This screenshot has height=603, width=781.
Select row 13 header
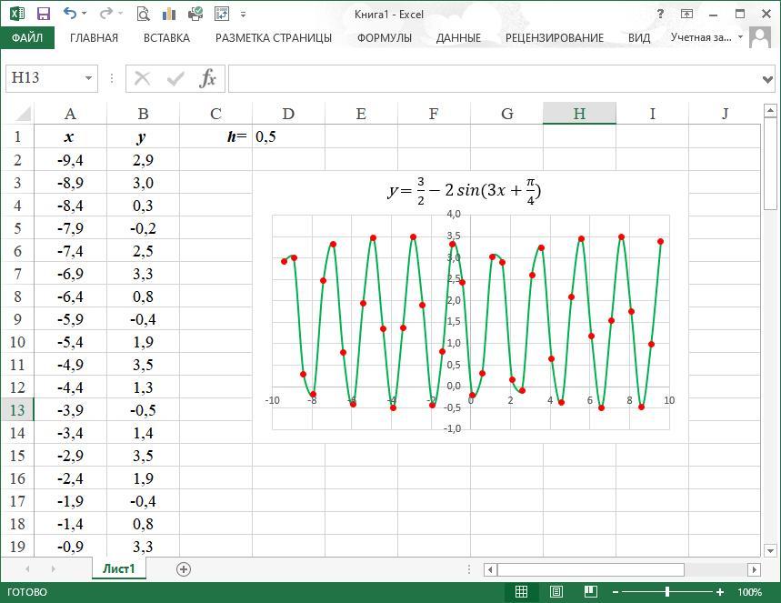tap(17, 409)
